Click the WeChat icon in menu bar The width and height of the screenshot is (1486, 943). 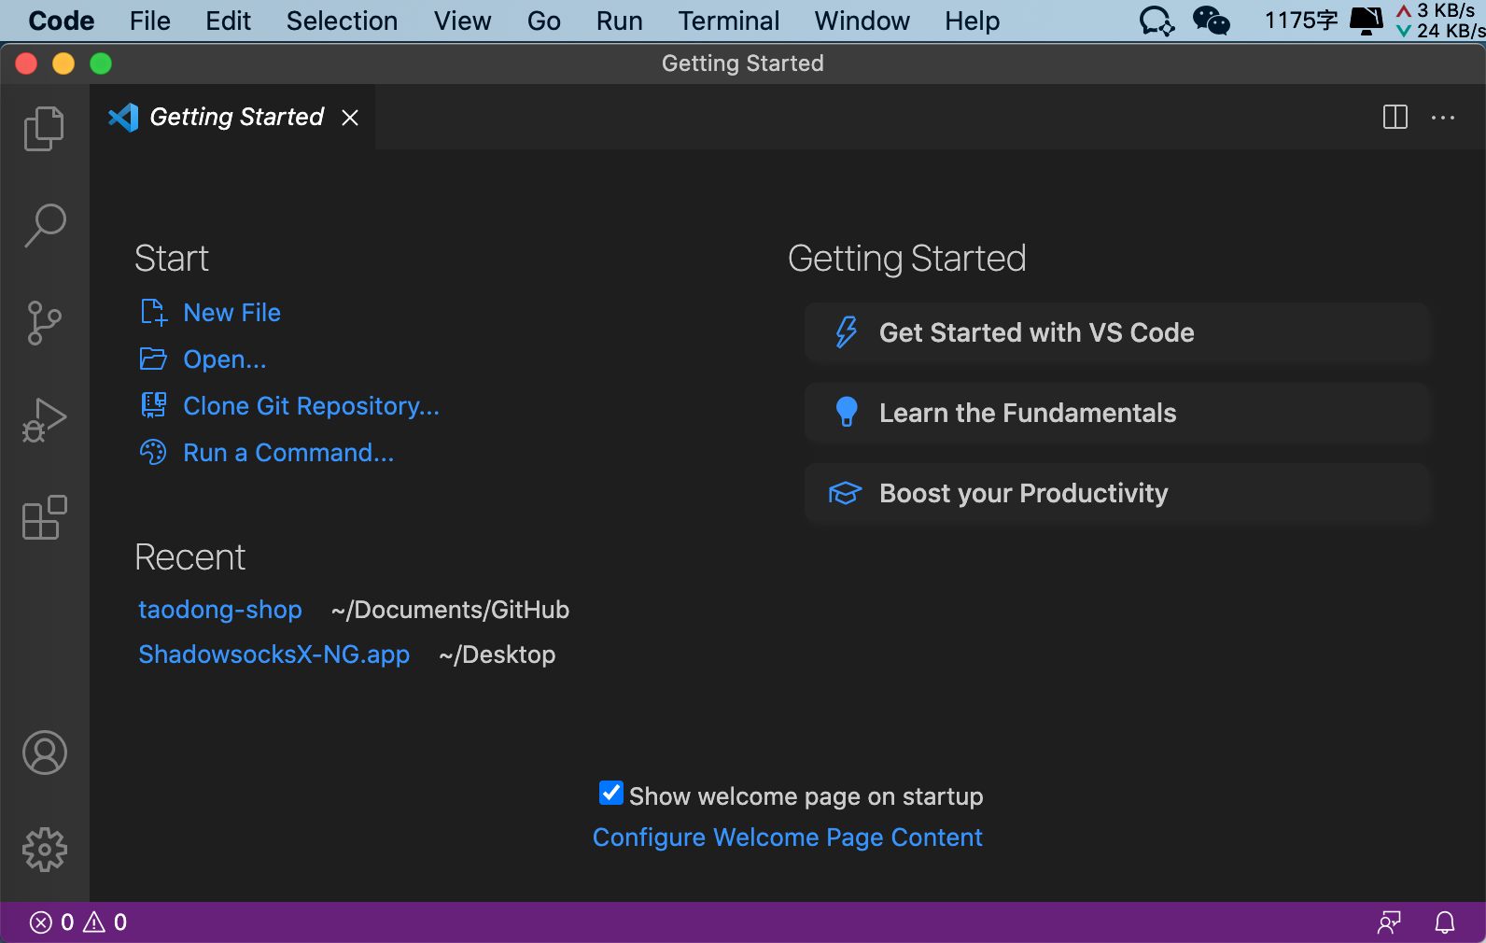pyautogui.click(x=1212, y=21)
